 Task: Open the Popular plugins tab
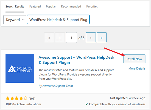pyautogui.click(x=51, y=7)
